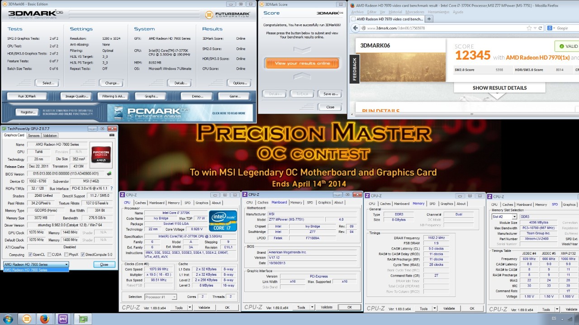This screenshot has width=579, height=325.
Task: Click the Firefox taskbar icon
Action: [x=44, y=319]
